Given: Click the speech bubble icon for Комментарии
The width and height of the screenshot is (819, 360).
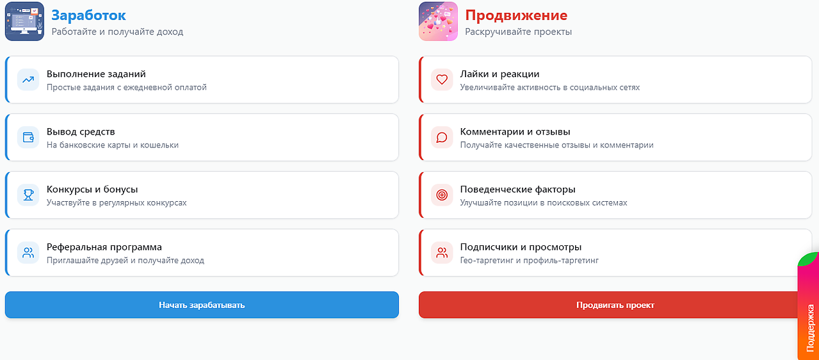Looking at the screenshot, I should tap(441, 137).
